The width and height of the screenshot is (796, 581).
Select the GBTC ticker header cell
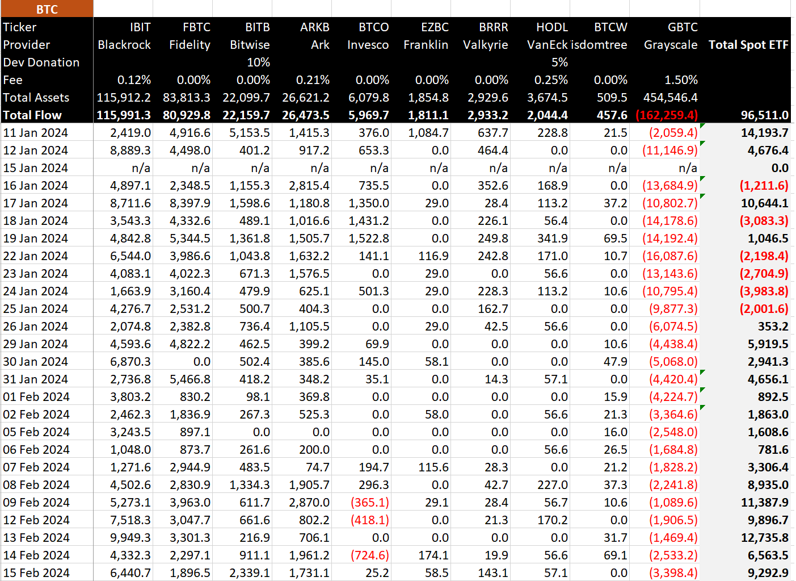[682, 27]
